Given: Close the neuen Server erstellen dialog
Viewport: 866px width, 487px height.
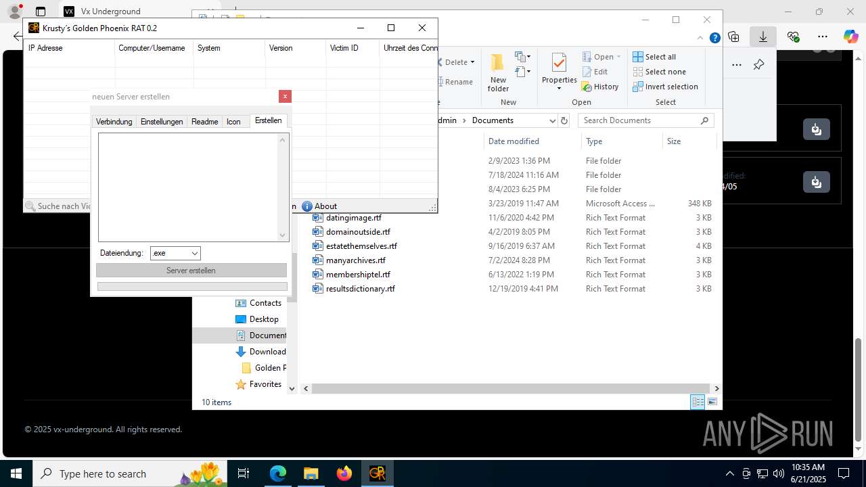Looking at the screenshot, I should tap(285, 97).
